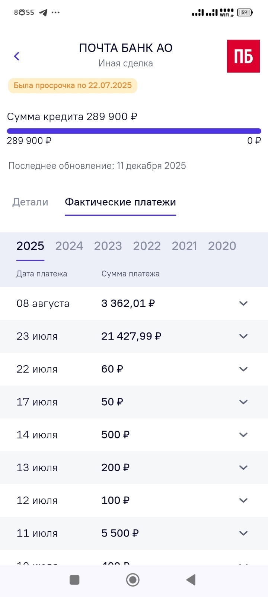Screen dimensions: 268x597
Task: Switch to year 2024 payments
Action: pyautogui.click(x=69, y=246)
